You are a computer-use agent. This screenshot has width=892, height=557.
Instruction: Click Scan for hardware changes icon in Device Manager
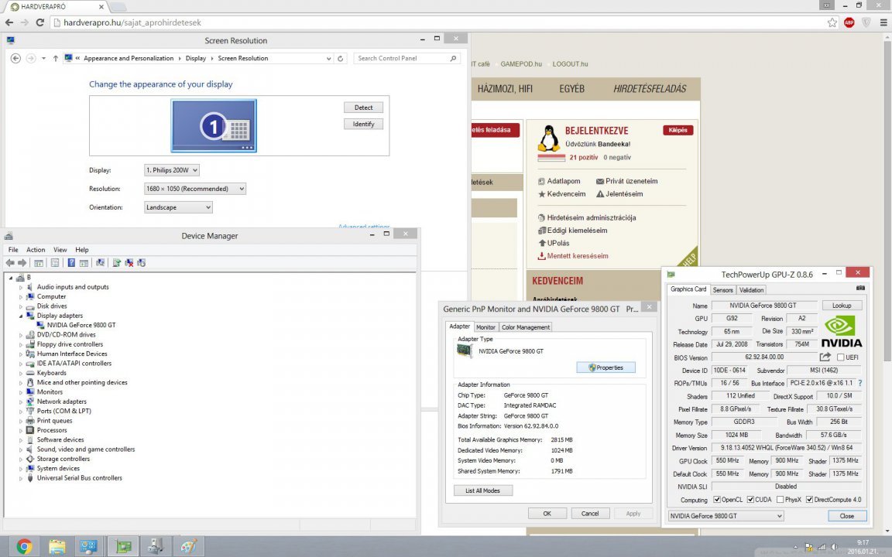click(100, 262)
